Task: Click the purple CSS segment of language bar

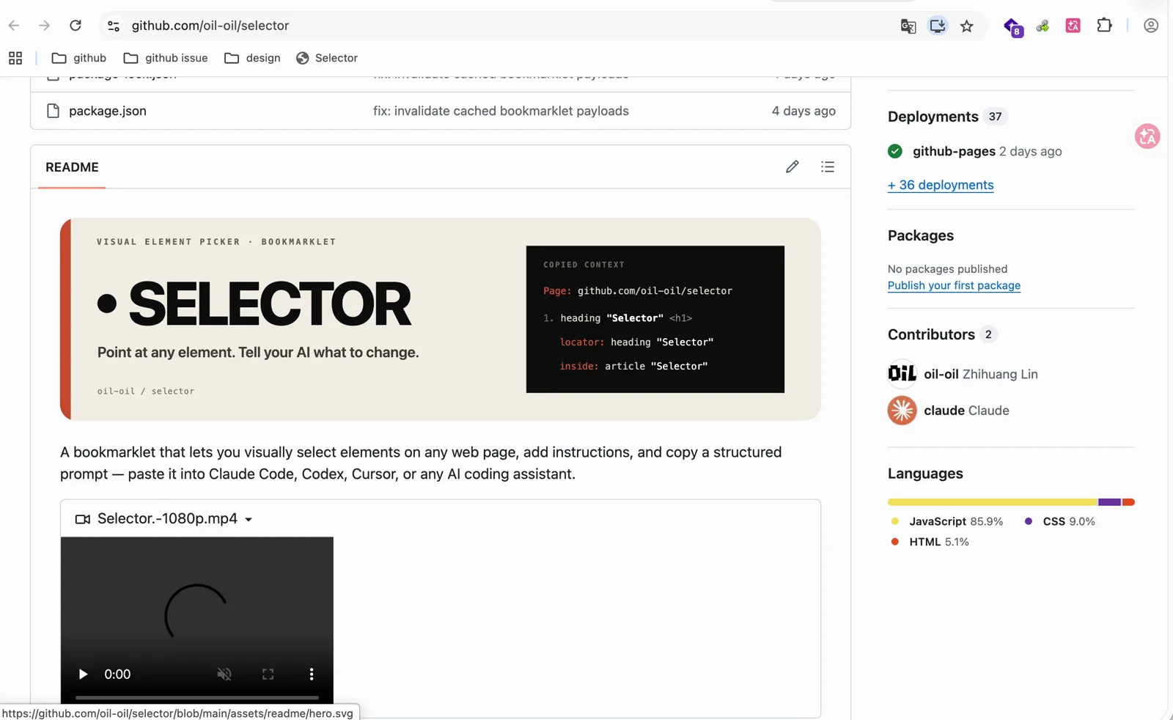Action: point(1110,502)
